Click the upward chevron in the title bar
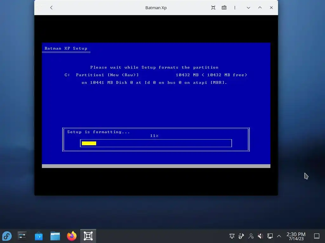 coord(260,8)
